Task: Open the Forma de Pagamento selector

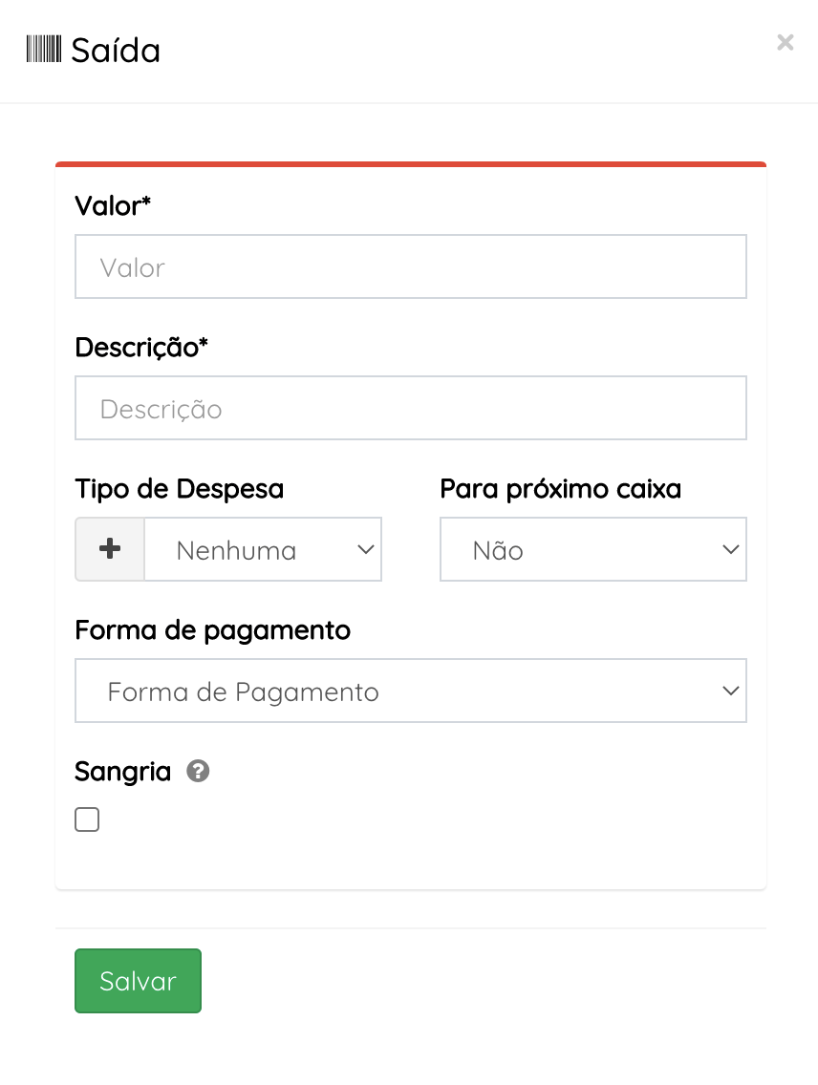Action: pos(410,691)
